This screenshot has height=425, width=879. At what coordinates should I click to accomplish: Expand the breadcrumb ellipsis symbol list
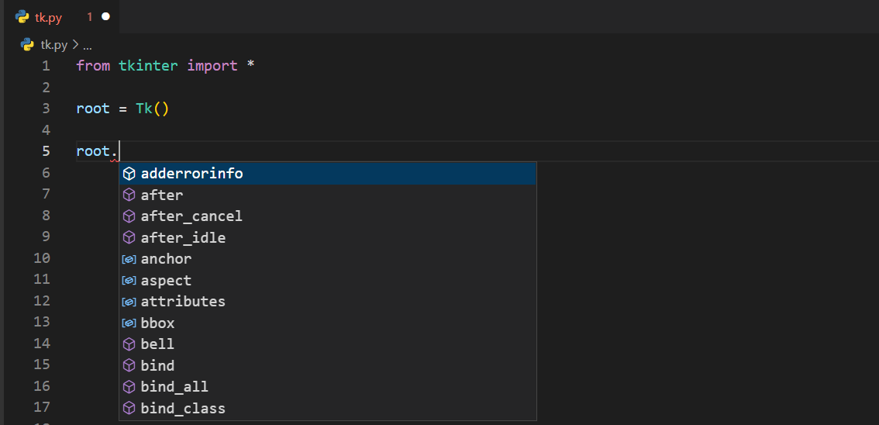[87, 45]
